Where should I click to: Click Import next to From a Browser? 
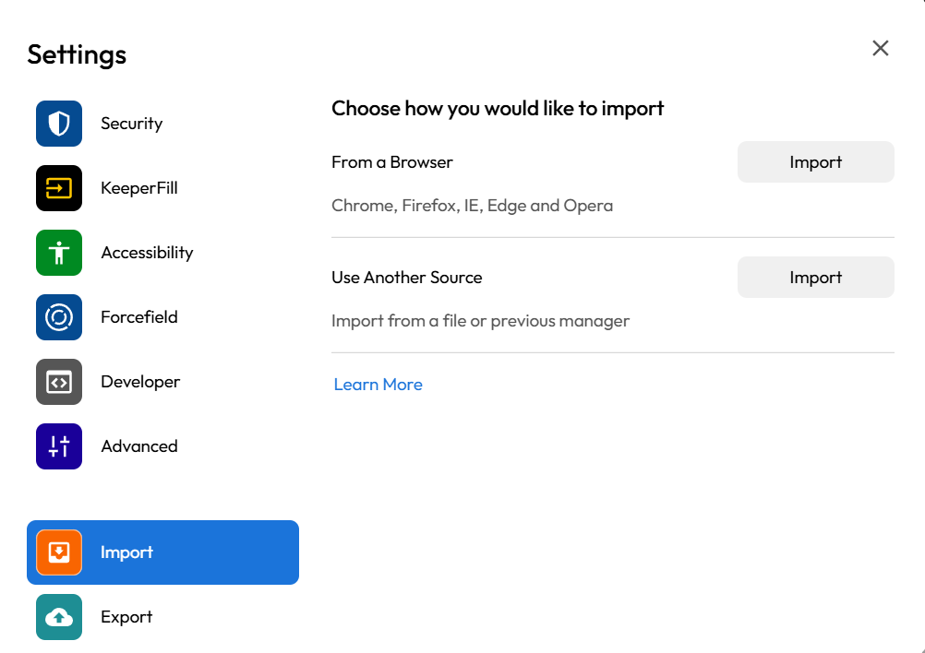[x=815, y=161]
